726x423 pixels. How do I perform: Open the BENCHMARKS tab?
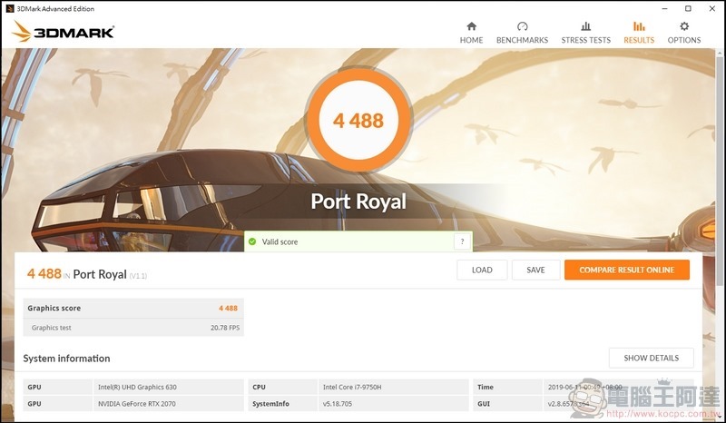click(522, 33)
